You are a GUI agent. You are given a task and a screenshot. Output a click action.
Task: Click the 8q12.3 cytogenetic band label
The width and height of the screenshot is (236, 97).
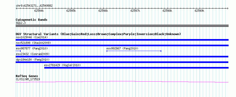click(21, 23)
